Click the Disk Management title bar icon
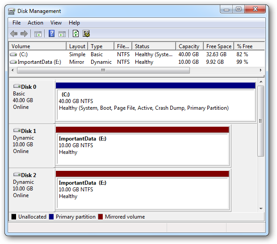 (12, 11)
